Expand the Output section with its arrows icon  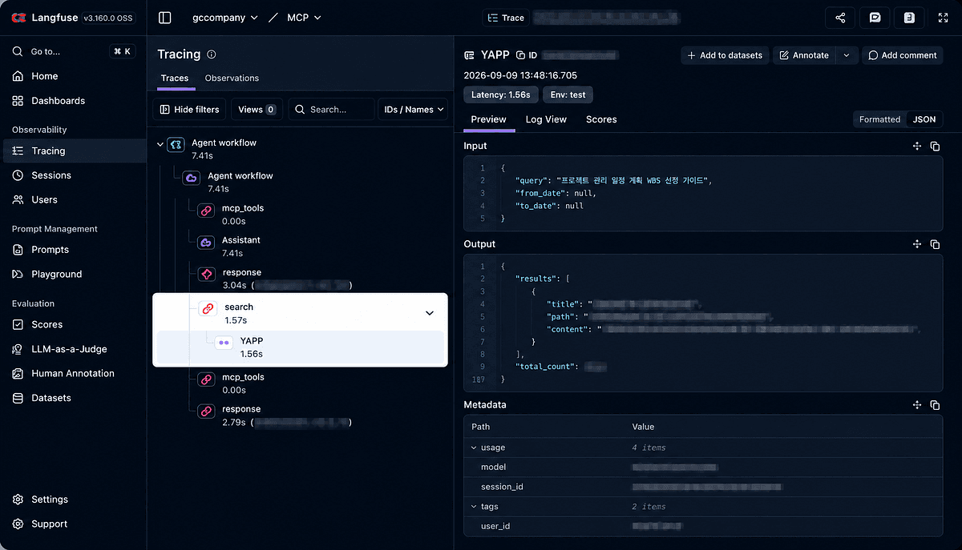click(x=917, y=244)
